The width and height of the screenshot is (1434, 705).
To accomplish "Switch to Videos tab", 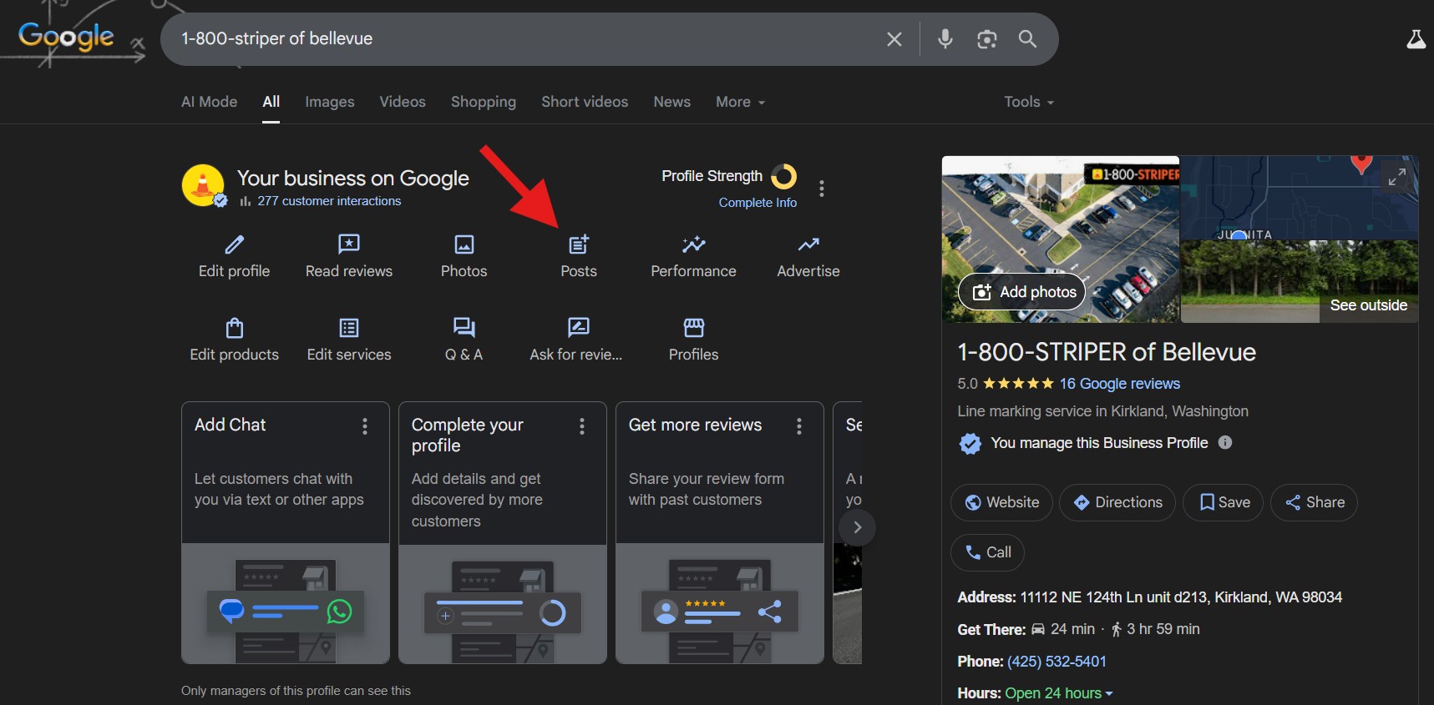I will click(x=403, y=102).
